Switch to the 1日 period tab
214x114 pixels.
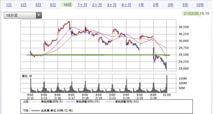[9, 5]
